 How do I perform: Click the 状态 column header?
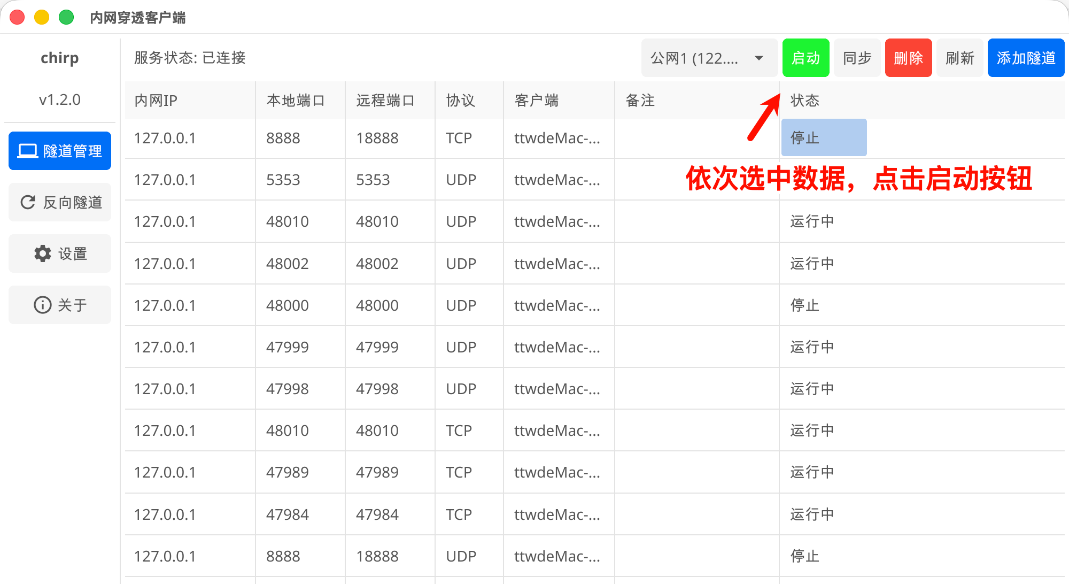[804, 101]
